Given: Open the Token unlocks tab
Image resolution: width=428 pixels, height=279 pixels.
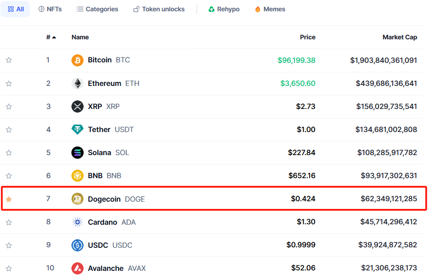Looking at the screenshot, I should coord(159,9).
